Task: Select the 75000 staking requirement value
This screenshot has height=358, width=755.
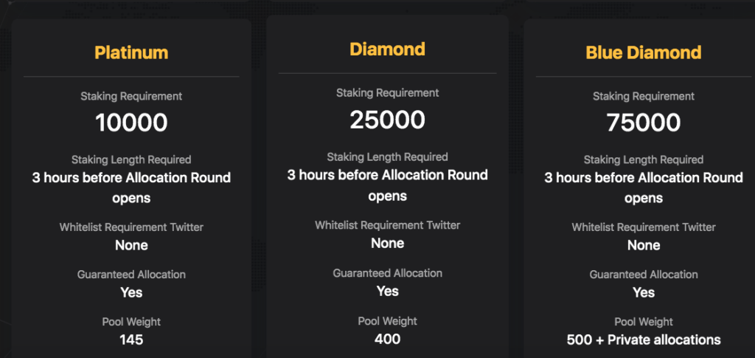Action: (644, 123)
